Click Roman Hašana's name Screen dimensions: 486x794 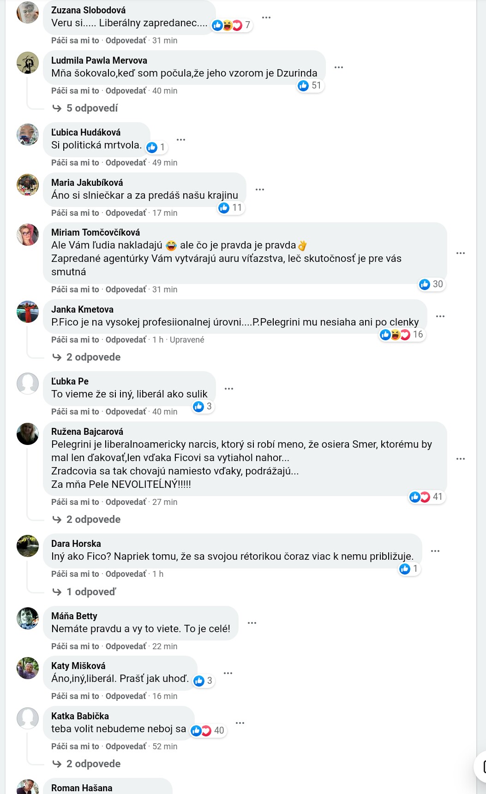82,788
